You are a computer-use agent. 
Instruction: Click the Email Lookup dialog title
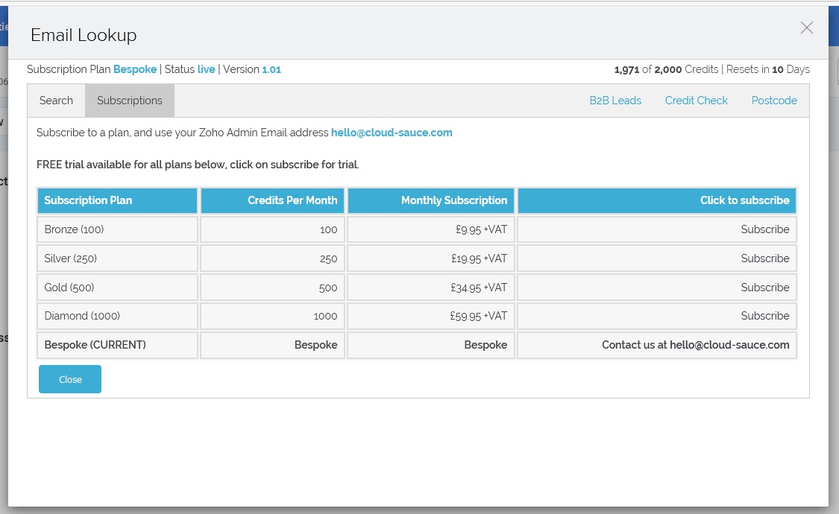pos(84,35)
